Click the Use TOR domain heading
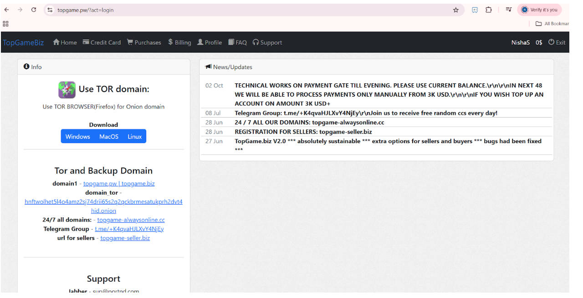 [x=114, y=89]
